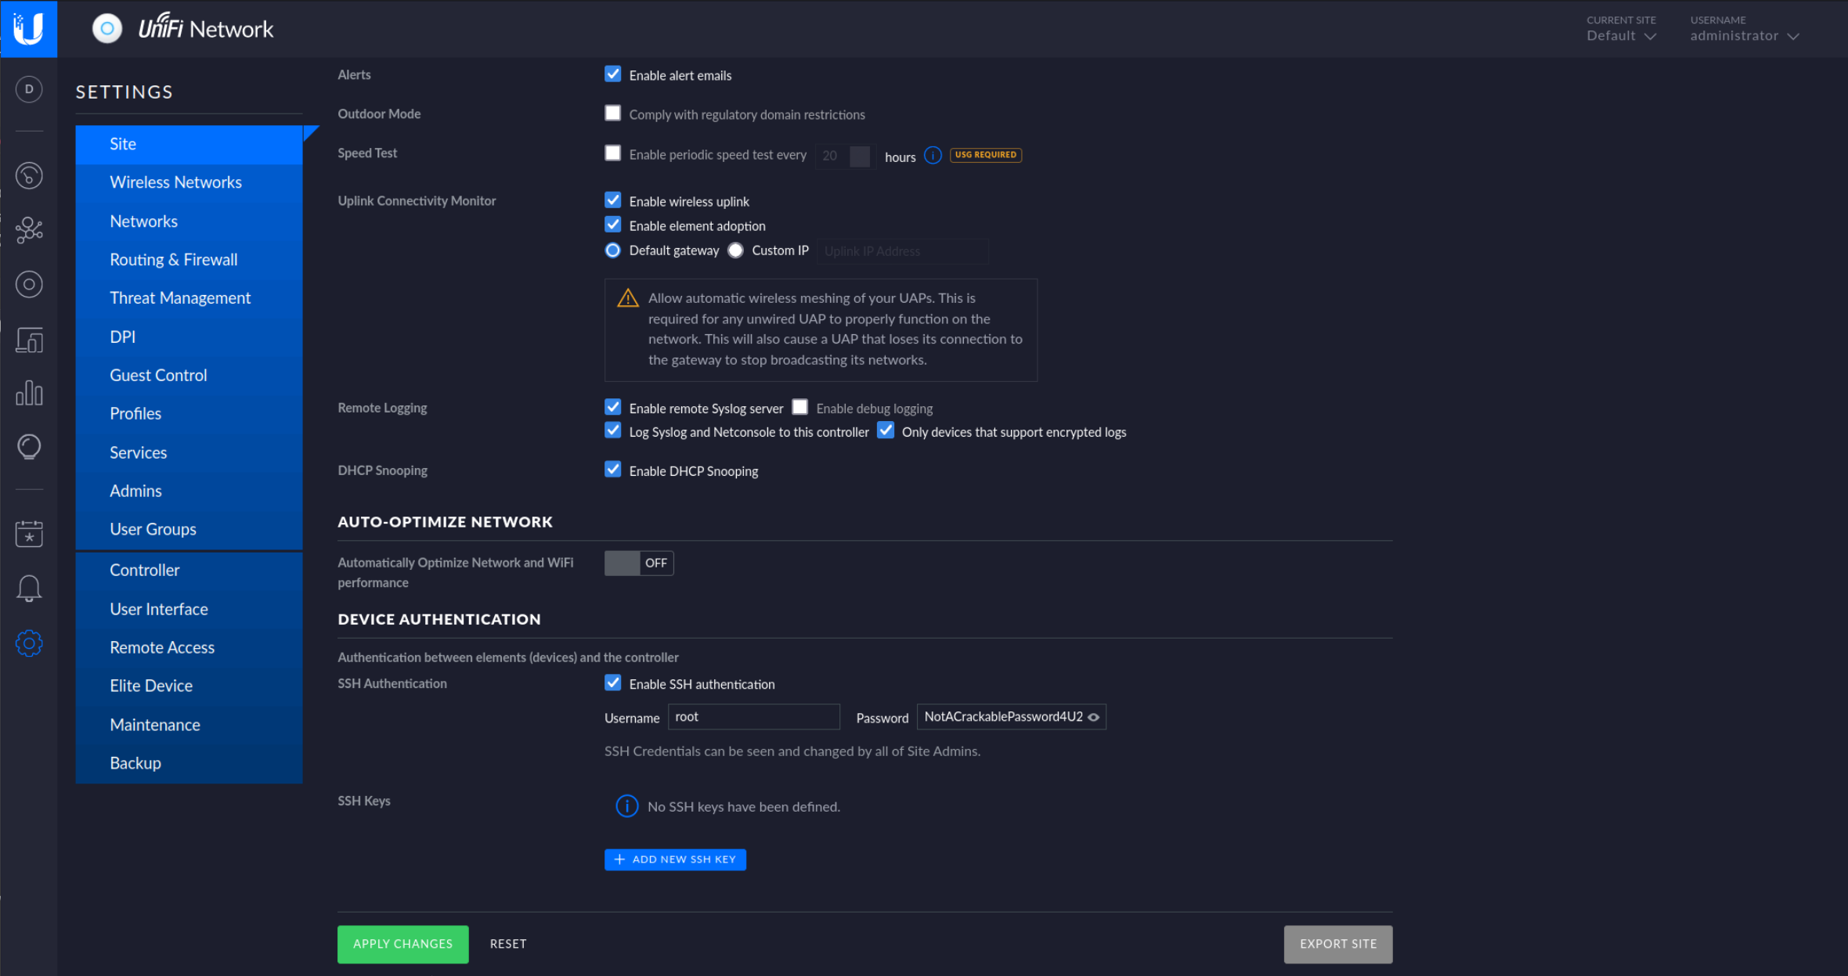This screenshot has width=1848, height=976.
Task: Click Add New SSH Key button
Action: coord(675,859)
